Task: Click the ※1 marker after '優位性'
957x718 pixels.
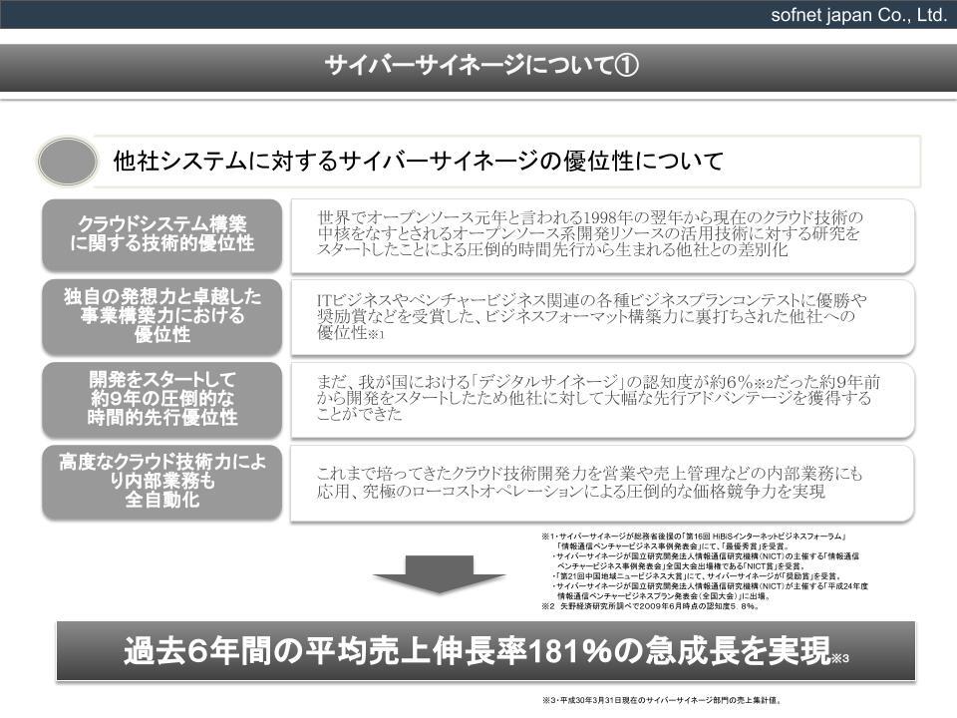Action: (377, 337)
